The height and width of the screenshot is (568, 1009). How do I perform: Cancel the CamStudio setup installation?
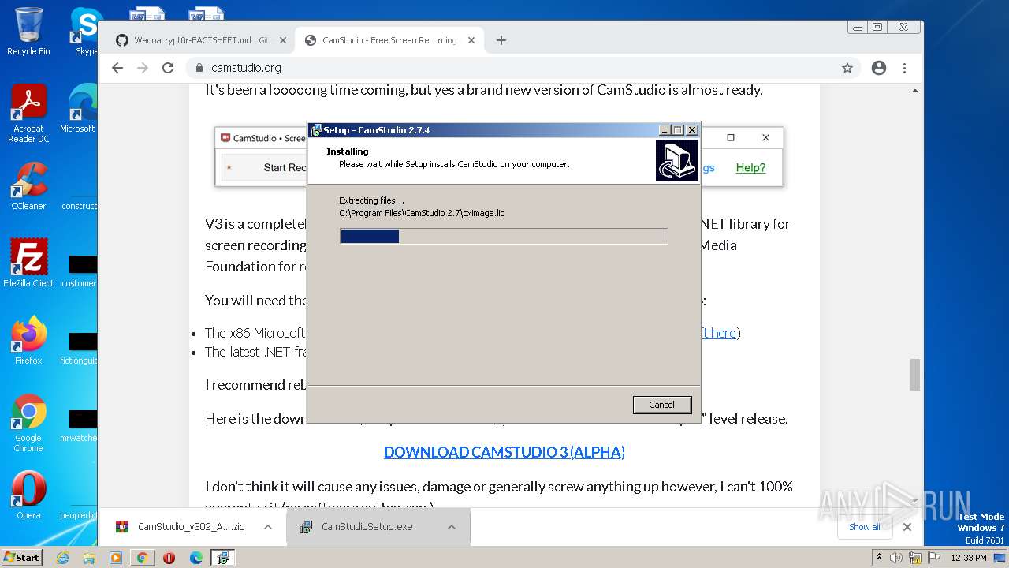pyautogui.click(x=662, y=405)
